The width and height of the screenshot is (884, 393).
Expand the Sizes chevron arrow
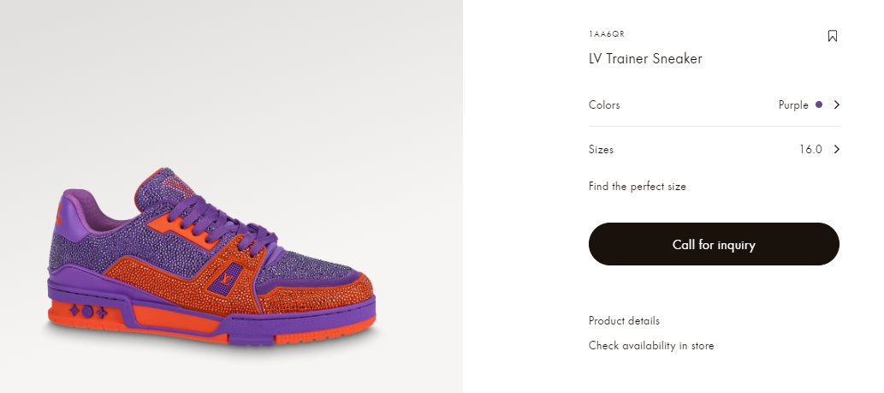point(837,149)
